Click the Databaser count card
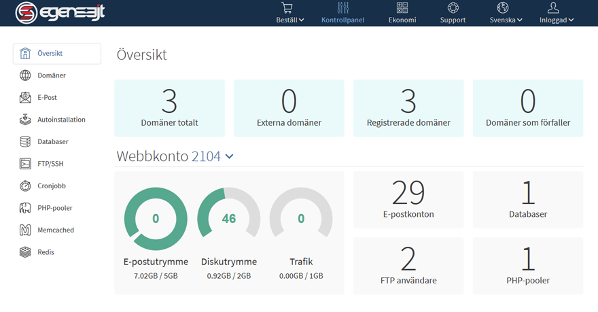 pyautogui.click(x=528, y=200)
